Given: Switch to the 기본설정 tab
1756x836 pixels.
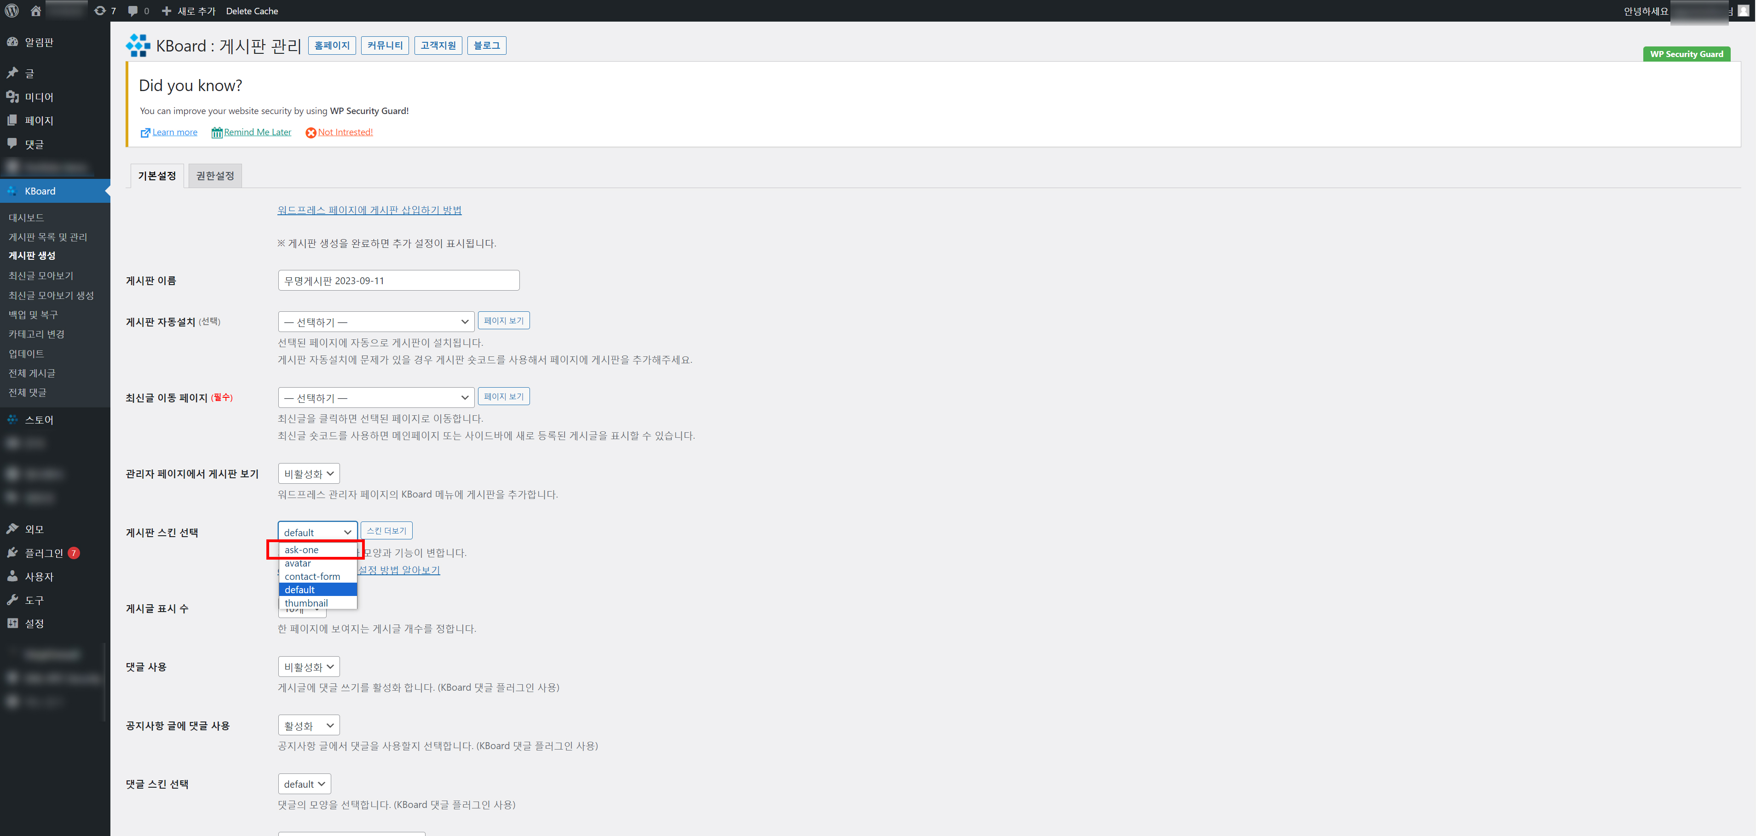Looking at the screenshot, I should point(157,176).
